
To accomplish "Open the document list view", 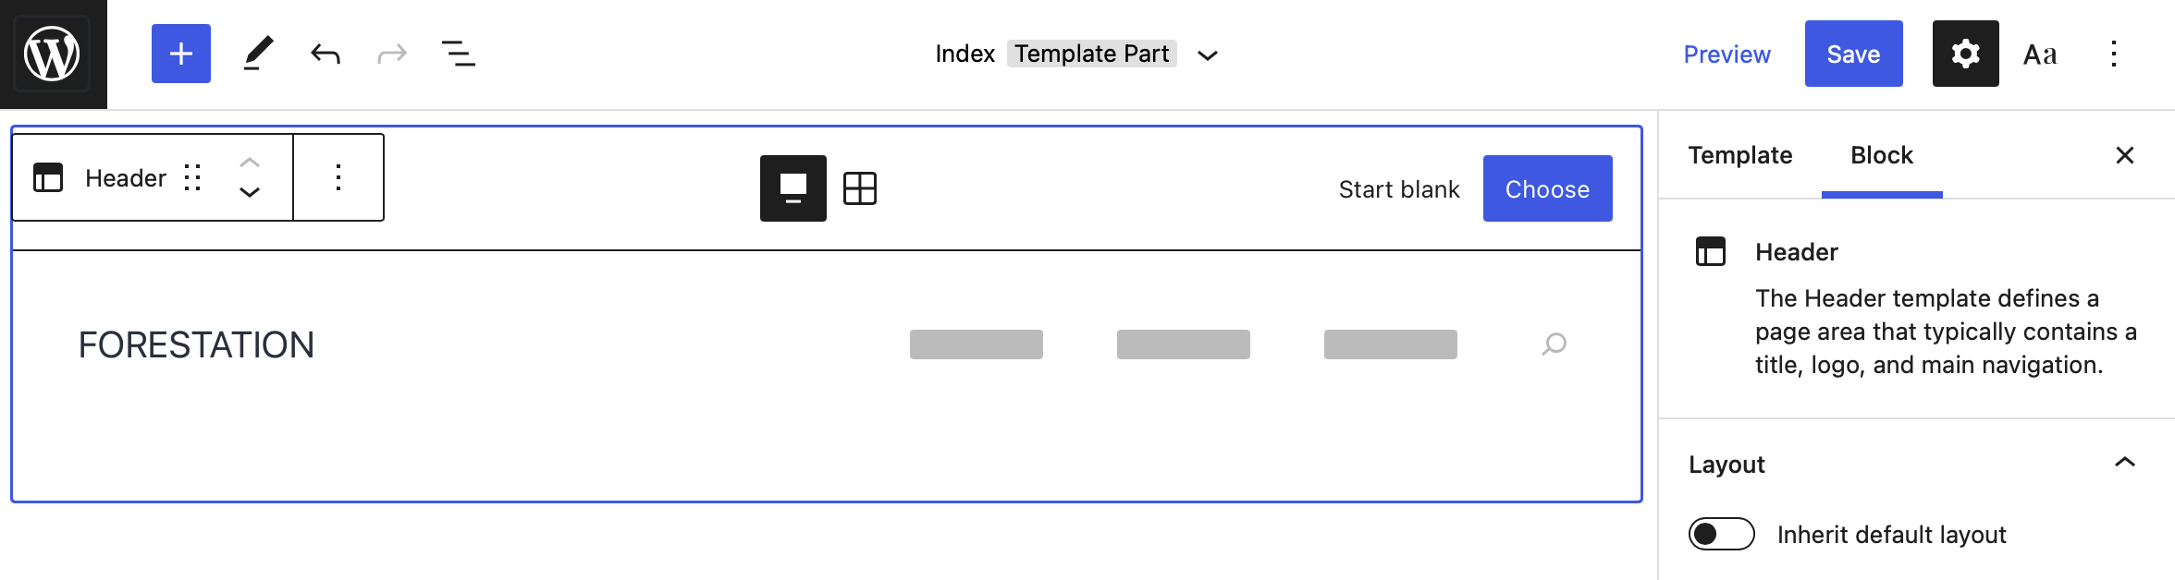I will coord(458,53).
